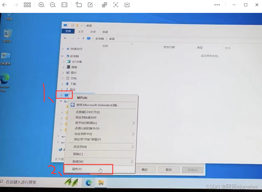Viewport: 262px width, 192px height.
Task: Switch to the 共享 ribbon tab
Action: coord(93,32)
